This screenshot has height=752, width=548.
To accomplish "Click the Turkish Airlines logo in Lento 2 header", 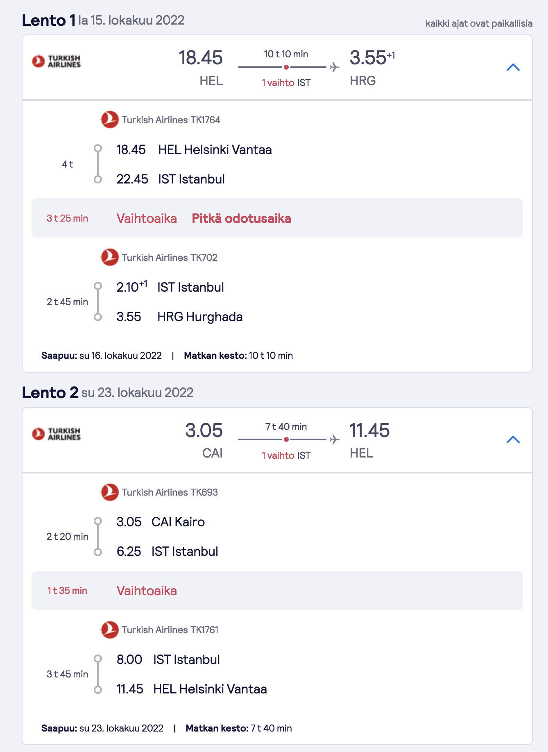I will pyautogui.click(x=57, y=434).
